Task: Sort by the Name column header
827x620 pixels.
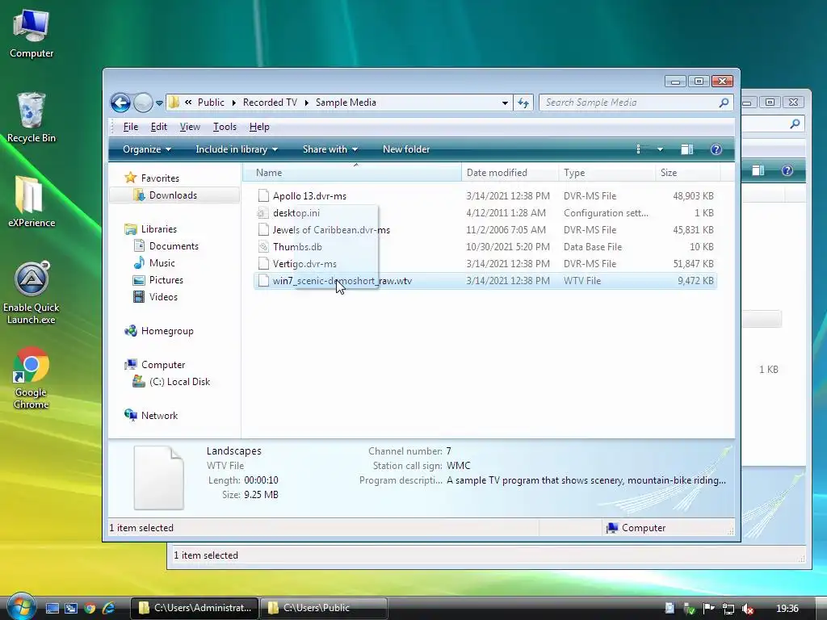Action: pyautogui.click(x=352, y=173)
